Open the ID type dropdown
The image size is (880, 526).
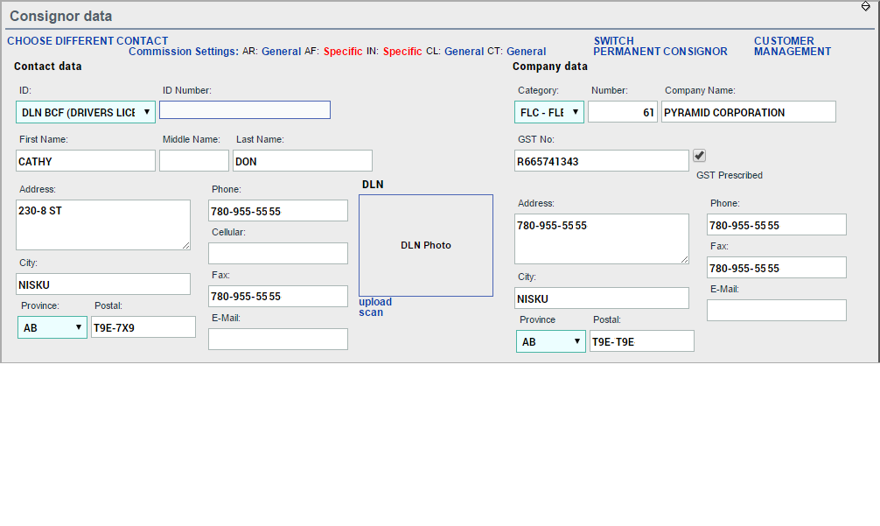86,112
